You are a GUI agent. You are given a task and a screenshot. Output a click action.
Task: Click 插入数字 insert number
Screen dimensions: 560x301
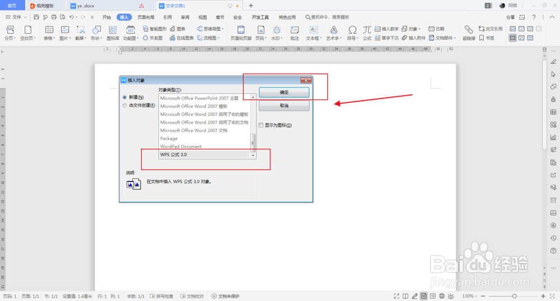click(386, 29)
